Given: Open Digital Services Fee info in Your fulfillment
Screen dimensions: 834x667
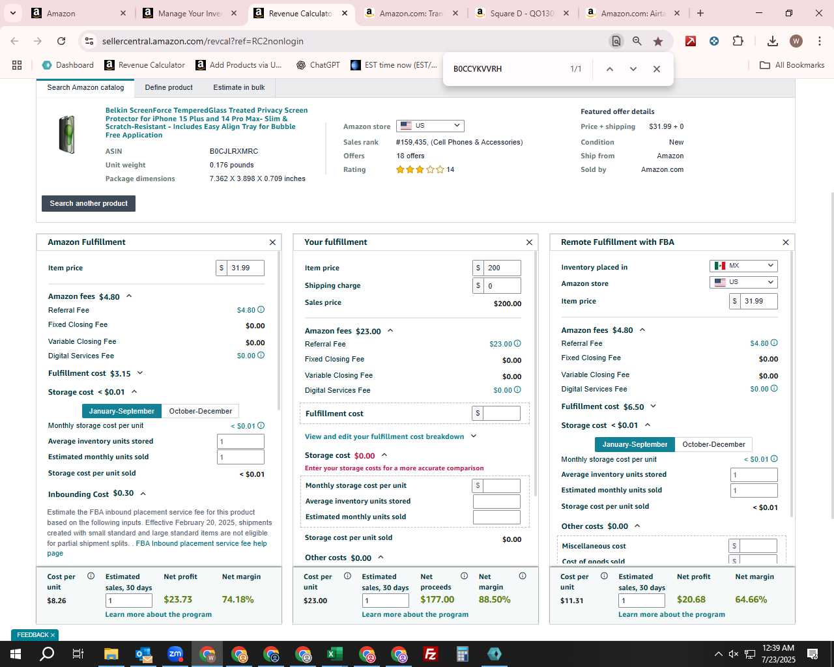Looking at the screenshot, I should click(517, 390).
